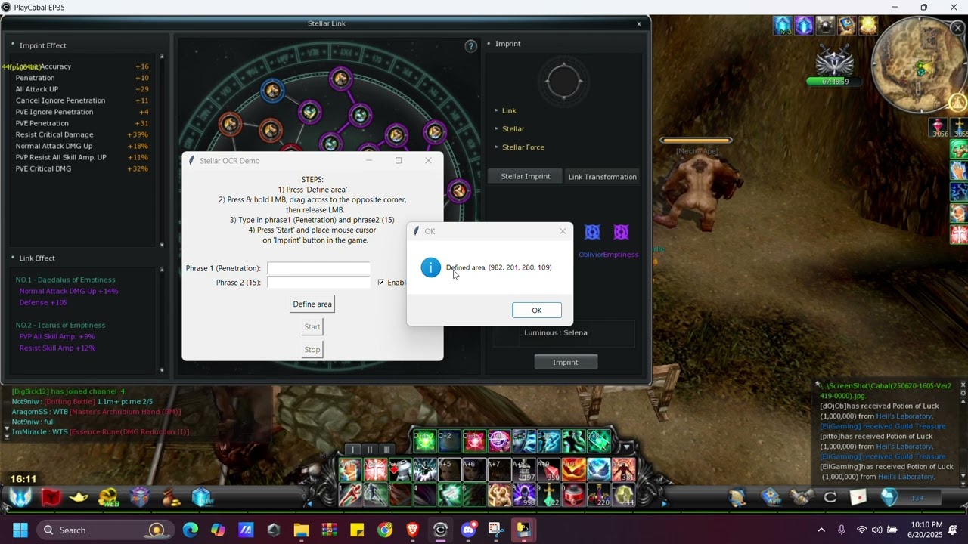Use the red HP potion quickslot

938,128
